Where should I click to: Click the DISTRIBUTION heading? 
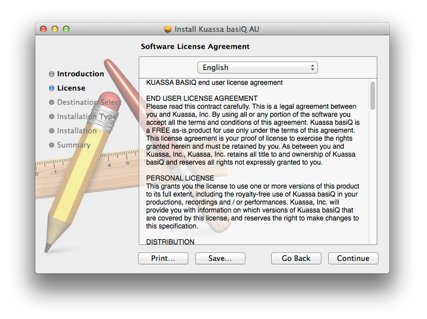[x=170, y=242]
